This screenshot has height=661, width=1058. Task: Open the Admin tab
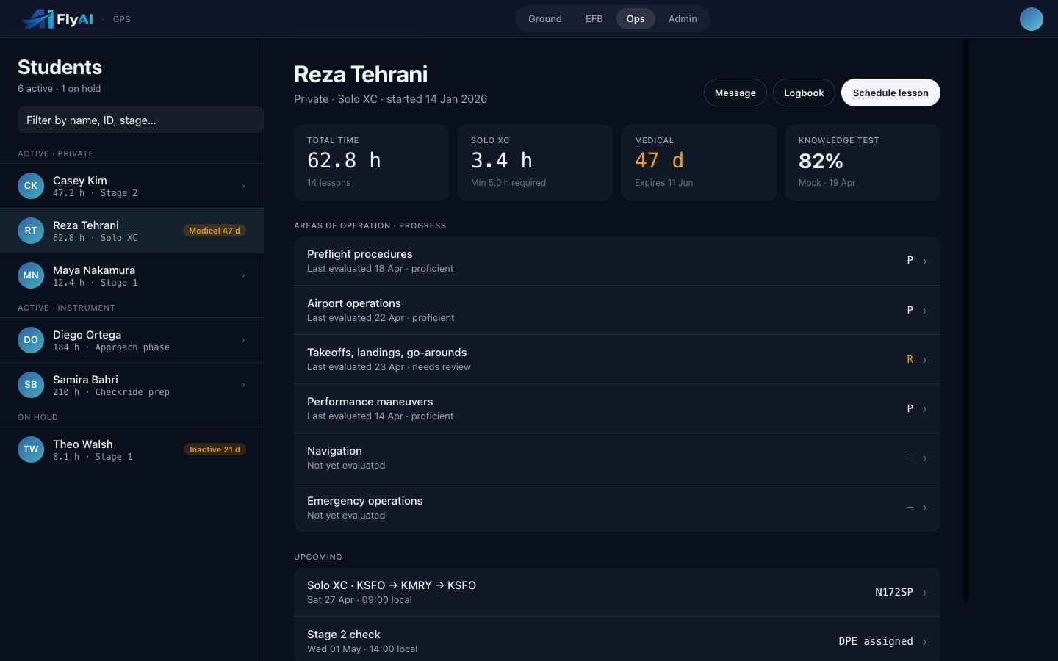click(x=683, y=19)
